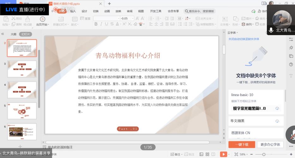Select slide 3 thumbnail
The width and height of the screenshot is (295, 158).
[22, 69]
